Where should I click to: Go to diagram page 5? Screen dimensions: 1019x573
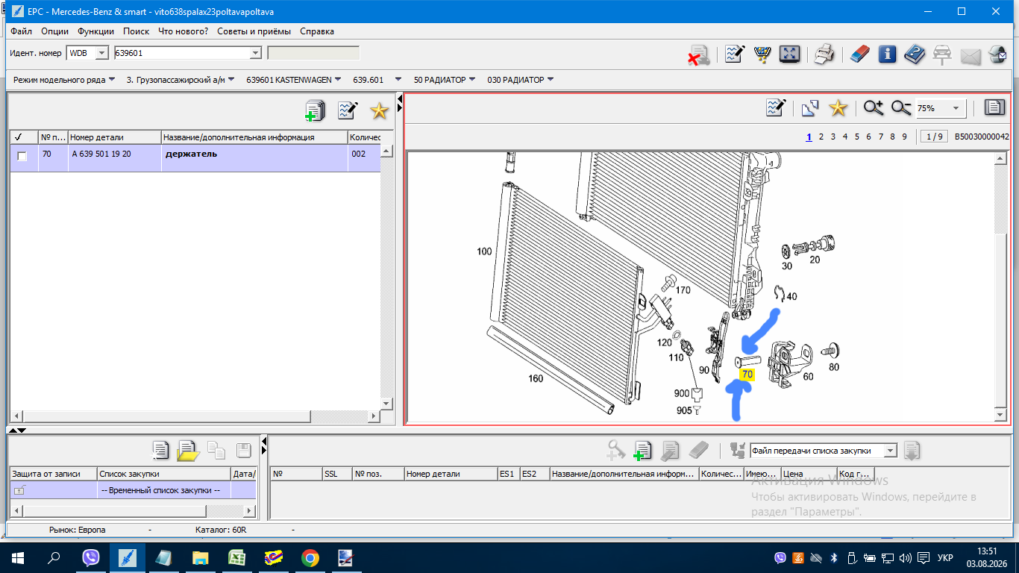tap(858, 137)
